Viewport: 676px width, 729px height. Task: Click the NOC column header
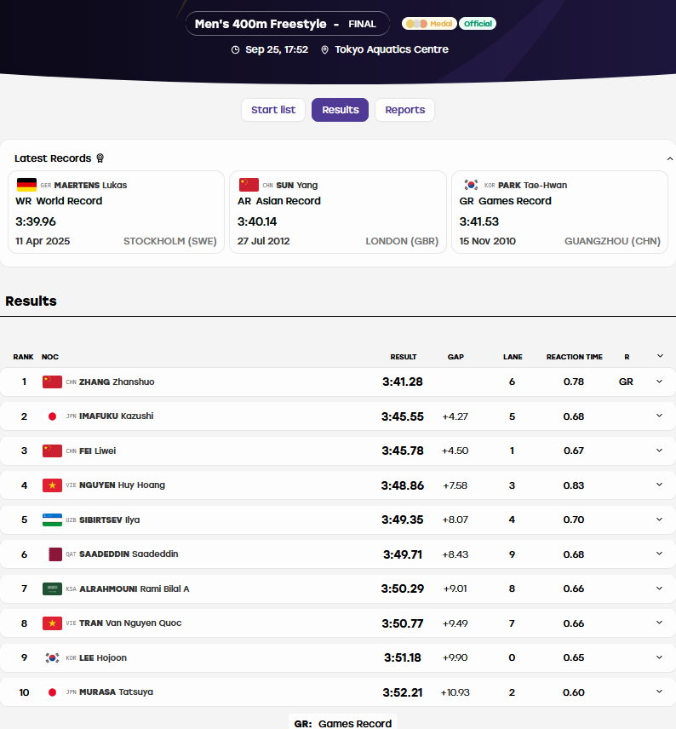click(x=49, y=357)
